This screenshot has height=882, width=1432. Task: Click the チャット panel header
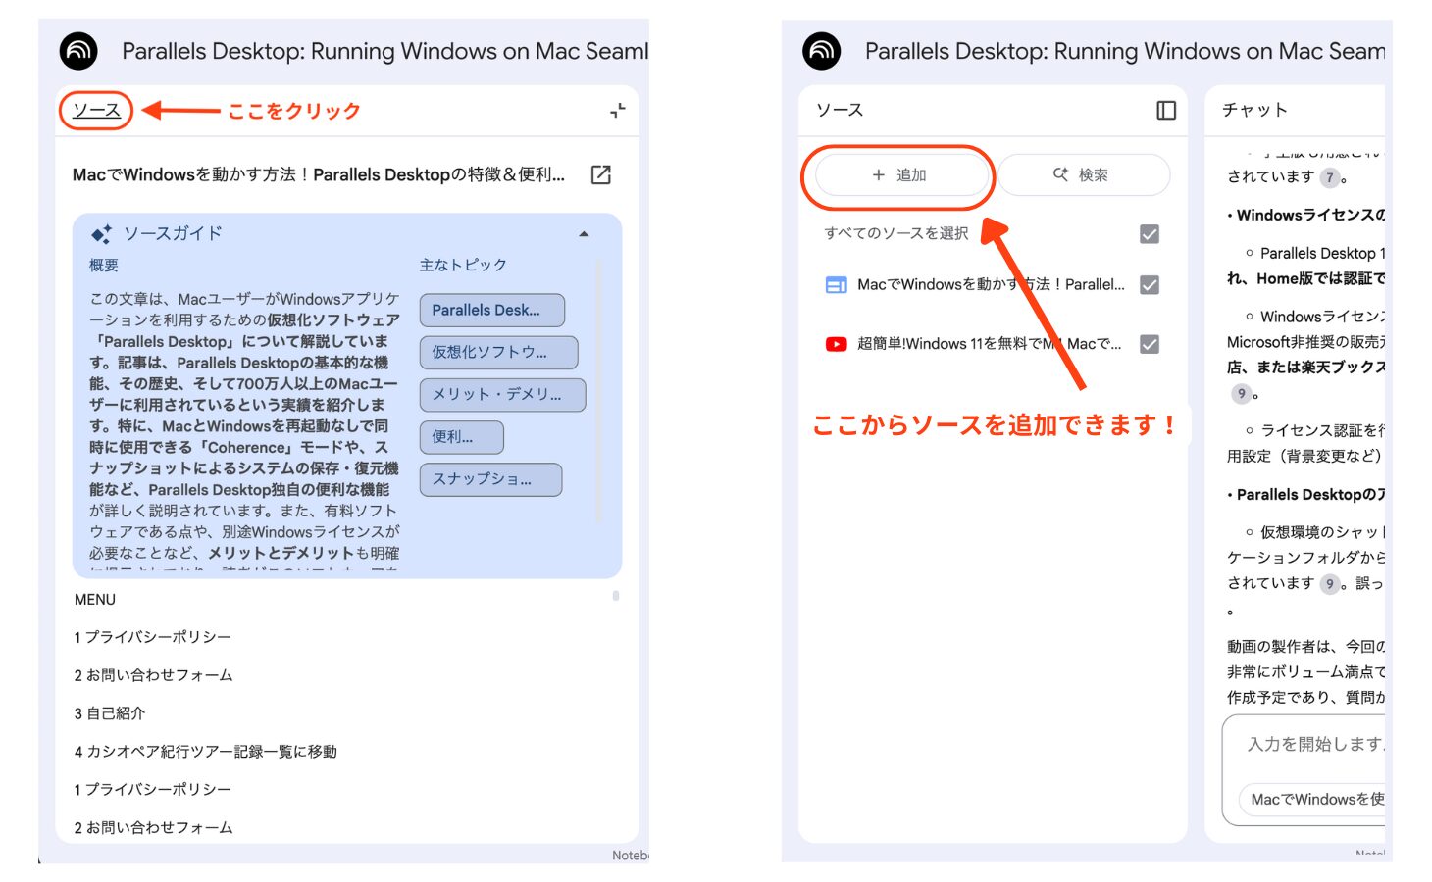[1254, 110]
